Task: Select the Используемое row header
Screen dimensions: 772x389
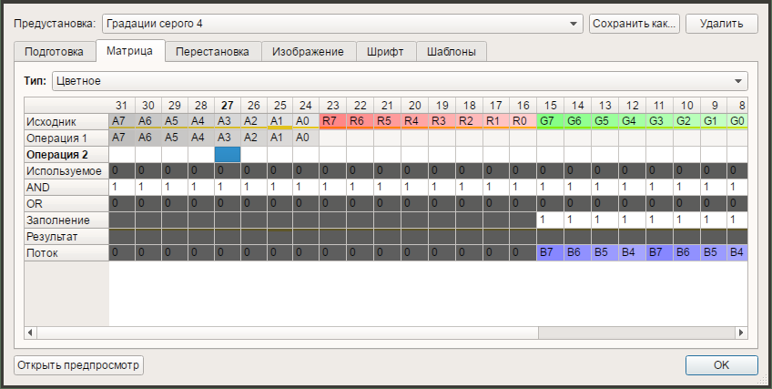Action: (x=66, y=171)
